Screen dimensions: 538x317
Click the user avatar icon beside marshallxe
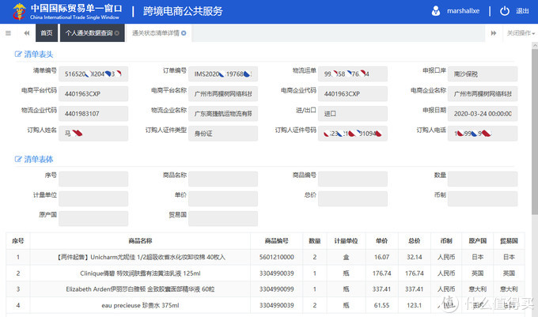(x=436, y=11)
